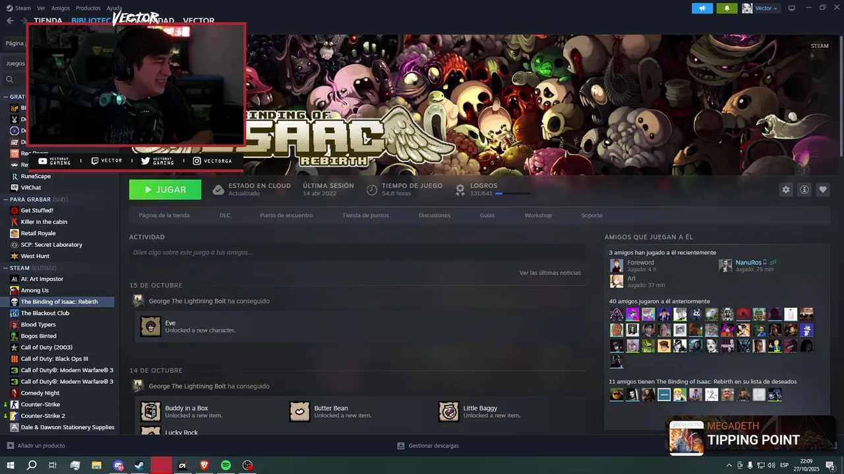This screenshot has width=844, height=474.
Task: Click the green JUGAR button
Action: 166,190
